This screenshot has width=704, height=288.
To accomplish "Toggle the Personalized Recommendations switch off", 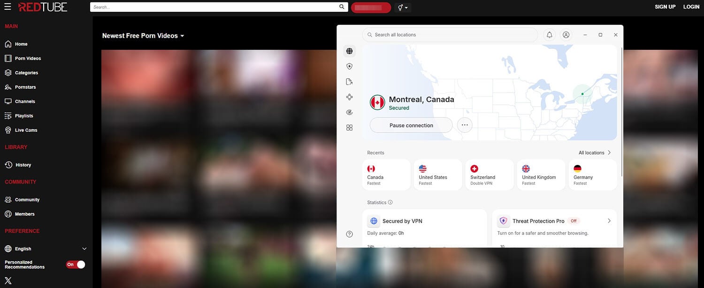I will coord(76,265).
